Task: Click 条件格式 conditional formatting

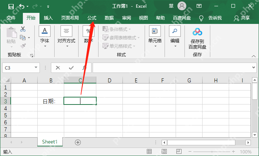Action: (117, 29)
